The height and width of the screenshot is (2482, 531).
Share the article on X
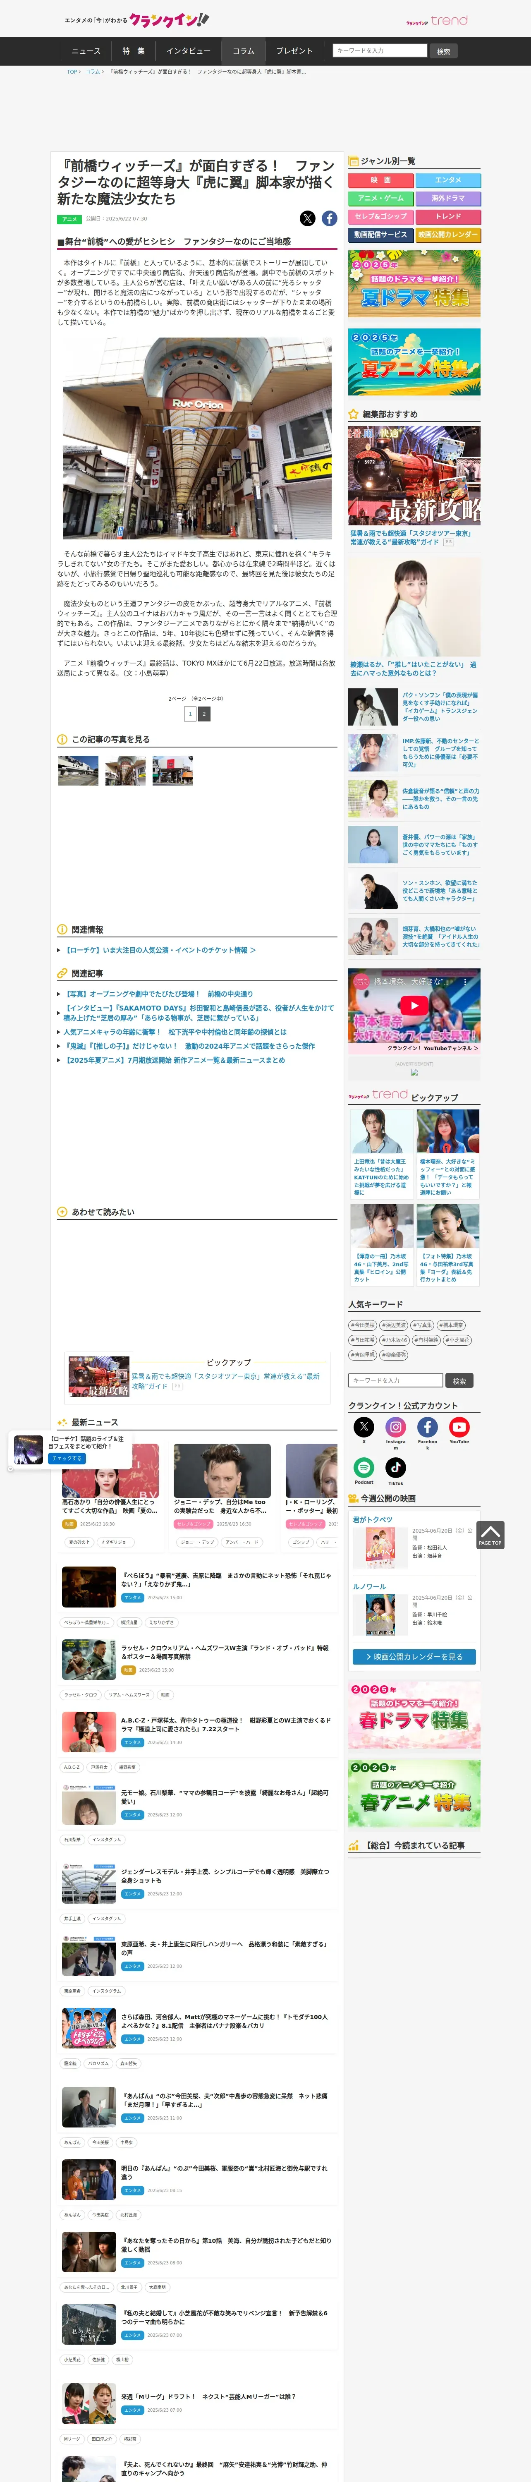(x=307, y=219)
